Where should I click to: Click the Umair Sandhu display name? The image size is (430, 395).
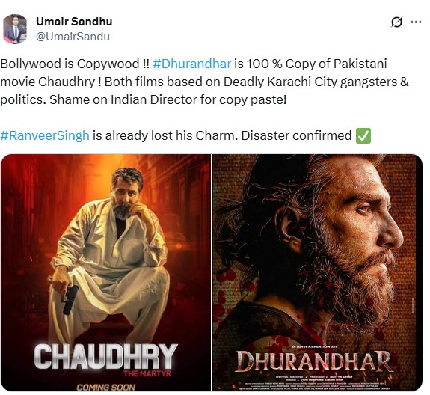tap(74, 22)
